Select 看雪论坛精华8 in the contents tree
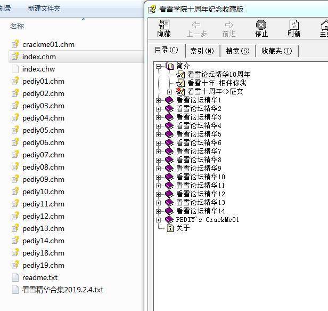The image size is (328, 311). tap(199, 160)
